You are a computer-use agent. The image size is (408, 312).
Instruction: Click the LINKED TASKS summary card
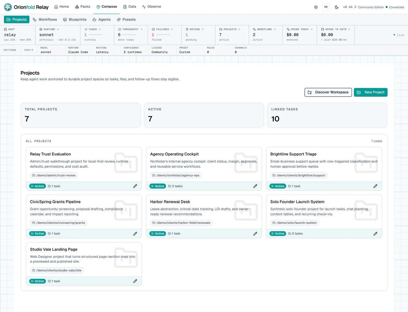(327, 115)
